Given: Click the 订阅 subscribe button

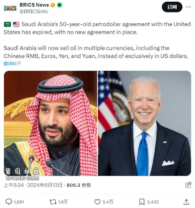Looking at the screenshot, I should click(172, 7).
